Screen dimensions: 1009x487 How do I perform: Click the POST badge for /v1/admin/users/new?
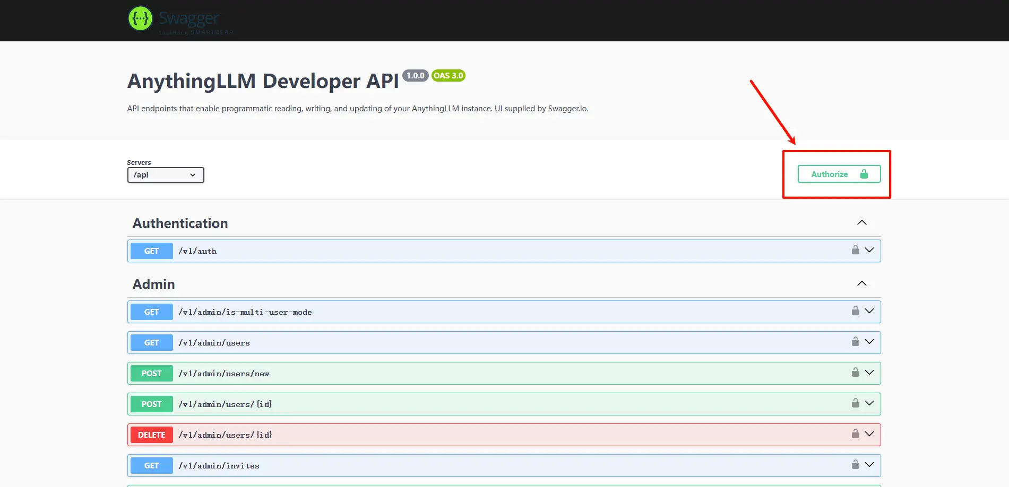tap(152, 373)
